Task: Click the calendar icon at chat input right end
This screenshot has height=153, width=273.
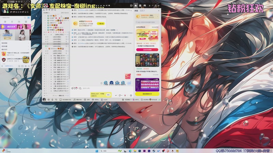Action: pyautogui.click(x=131, y=96)
